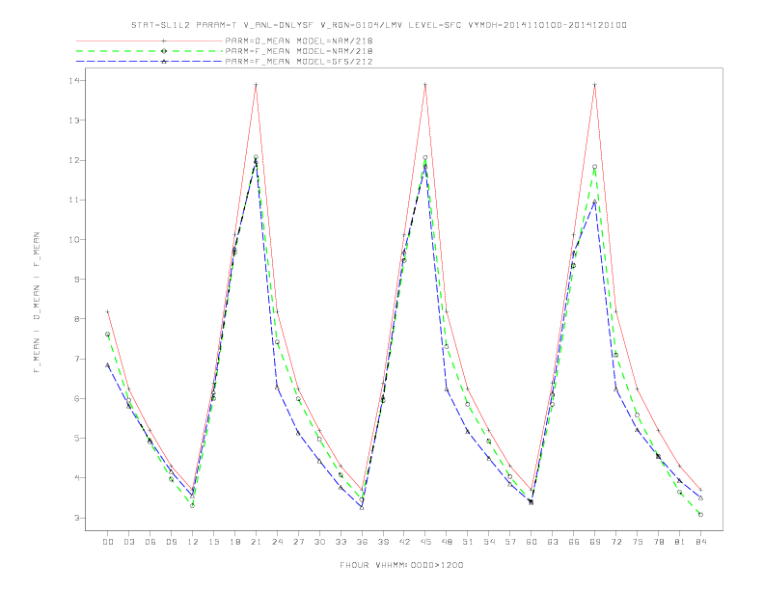Click x-axis tick label 84
Image resolution: width=764 pixels, height=590 pixels.
click(700, 542)
